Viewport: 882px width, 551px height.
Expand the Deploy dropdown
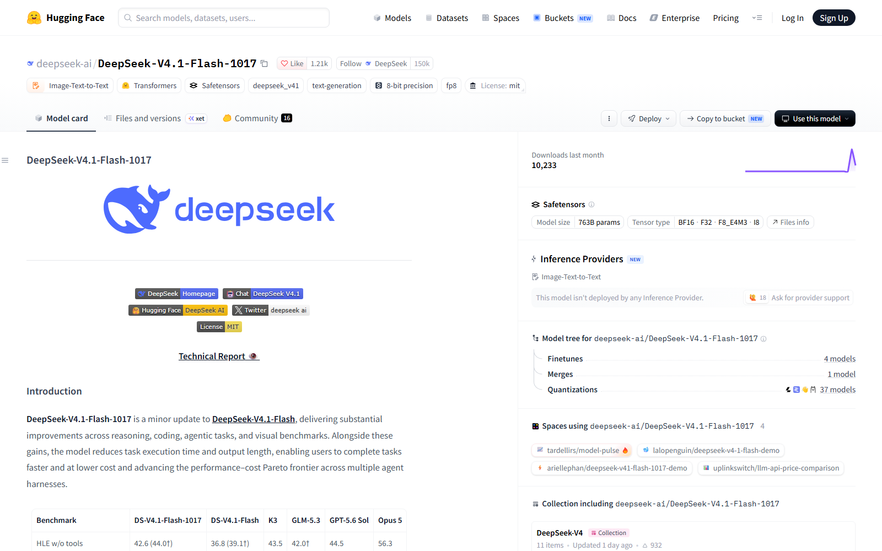point(648,118)
